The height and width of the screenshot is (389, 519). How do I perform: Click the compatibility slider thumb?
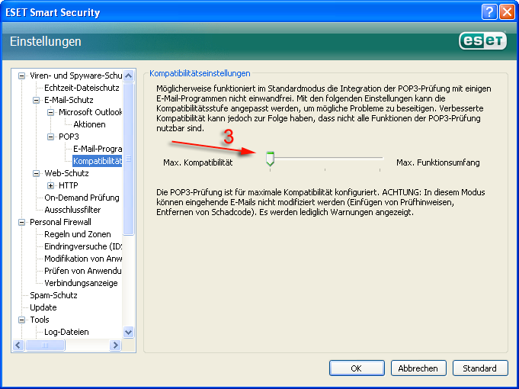[x=269, y=159]
